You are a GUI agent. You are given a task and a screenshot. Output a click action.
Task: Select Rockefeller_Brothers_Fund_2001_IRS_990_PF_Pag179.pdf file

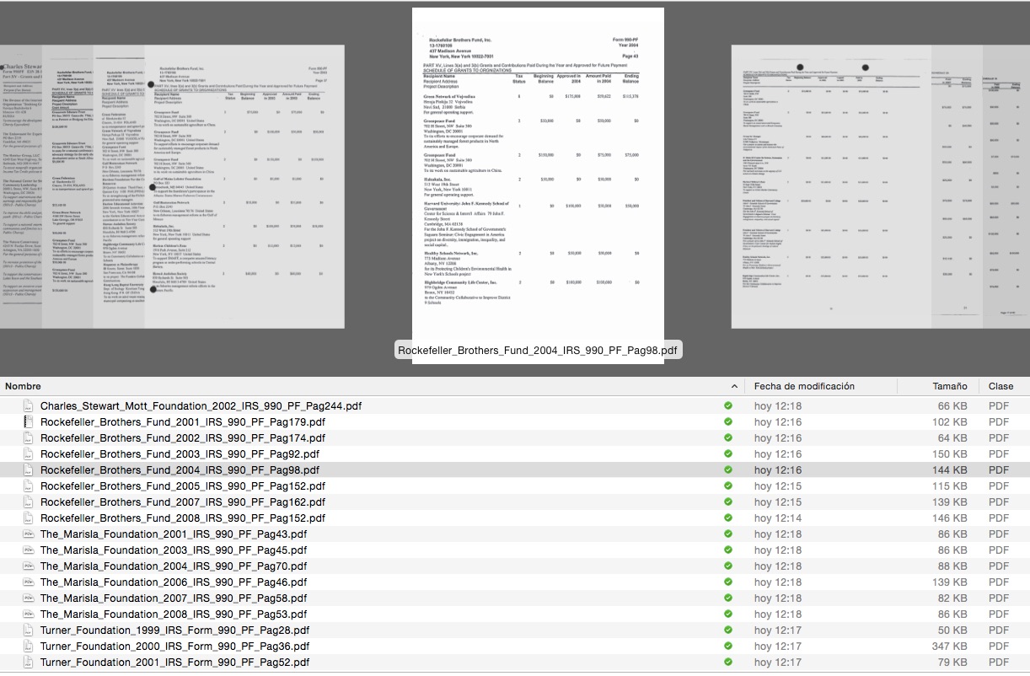182,422
